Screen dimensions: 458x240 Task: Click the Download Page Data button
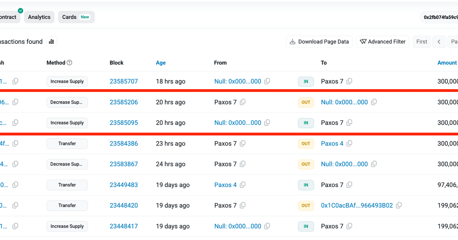coord(319,42)
